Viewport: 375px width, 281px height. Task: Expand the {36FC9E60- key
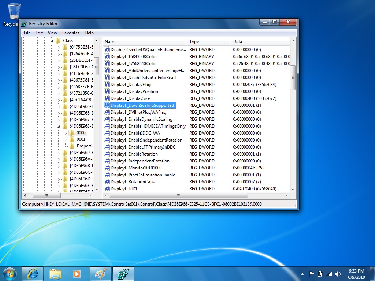click(x=59, y=67)
